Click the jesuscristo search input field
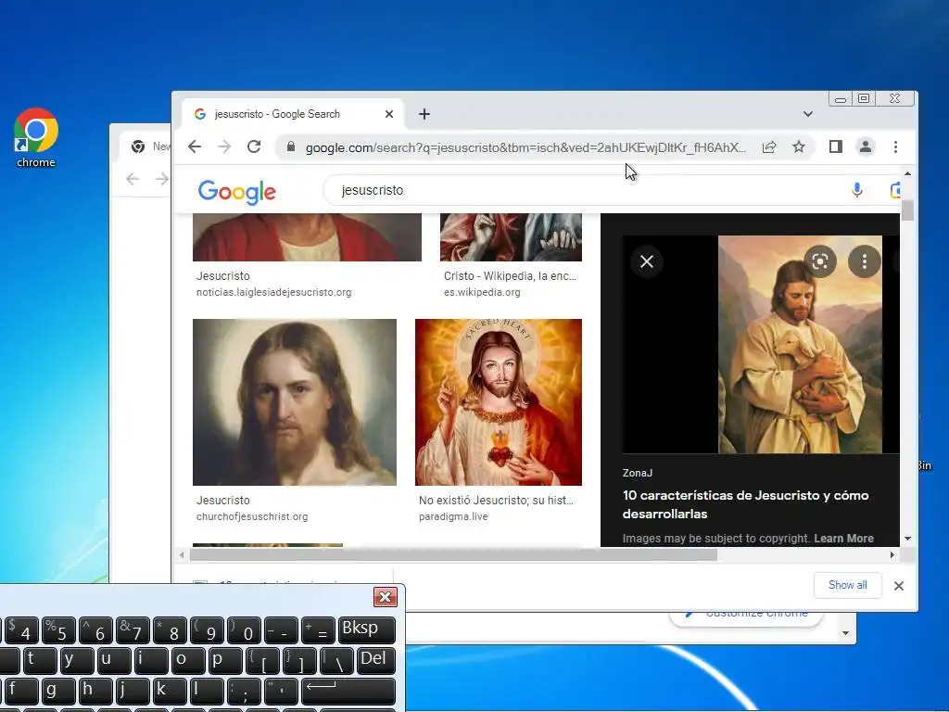Image resolution: width=949 pixels, height=712 pixels. pyautogui.click(x=581, y=190)
